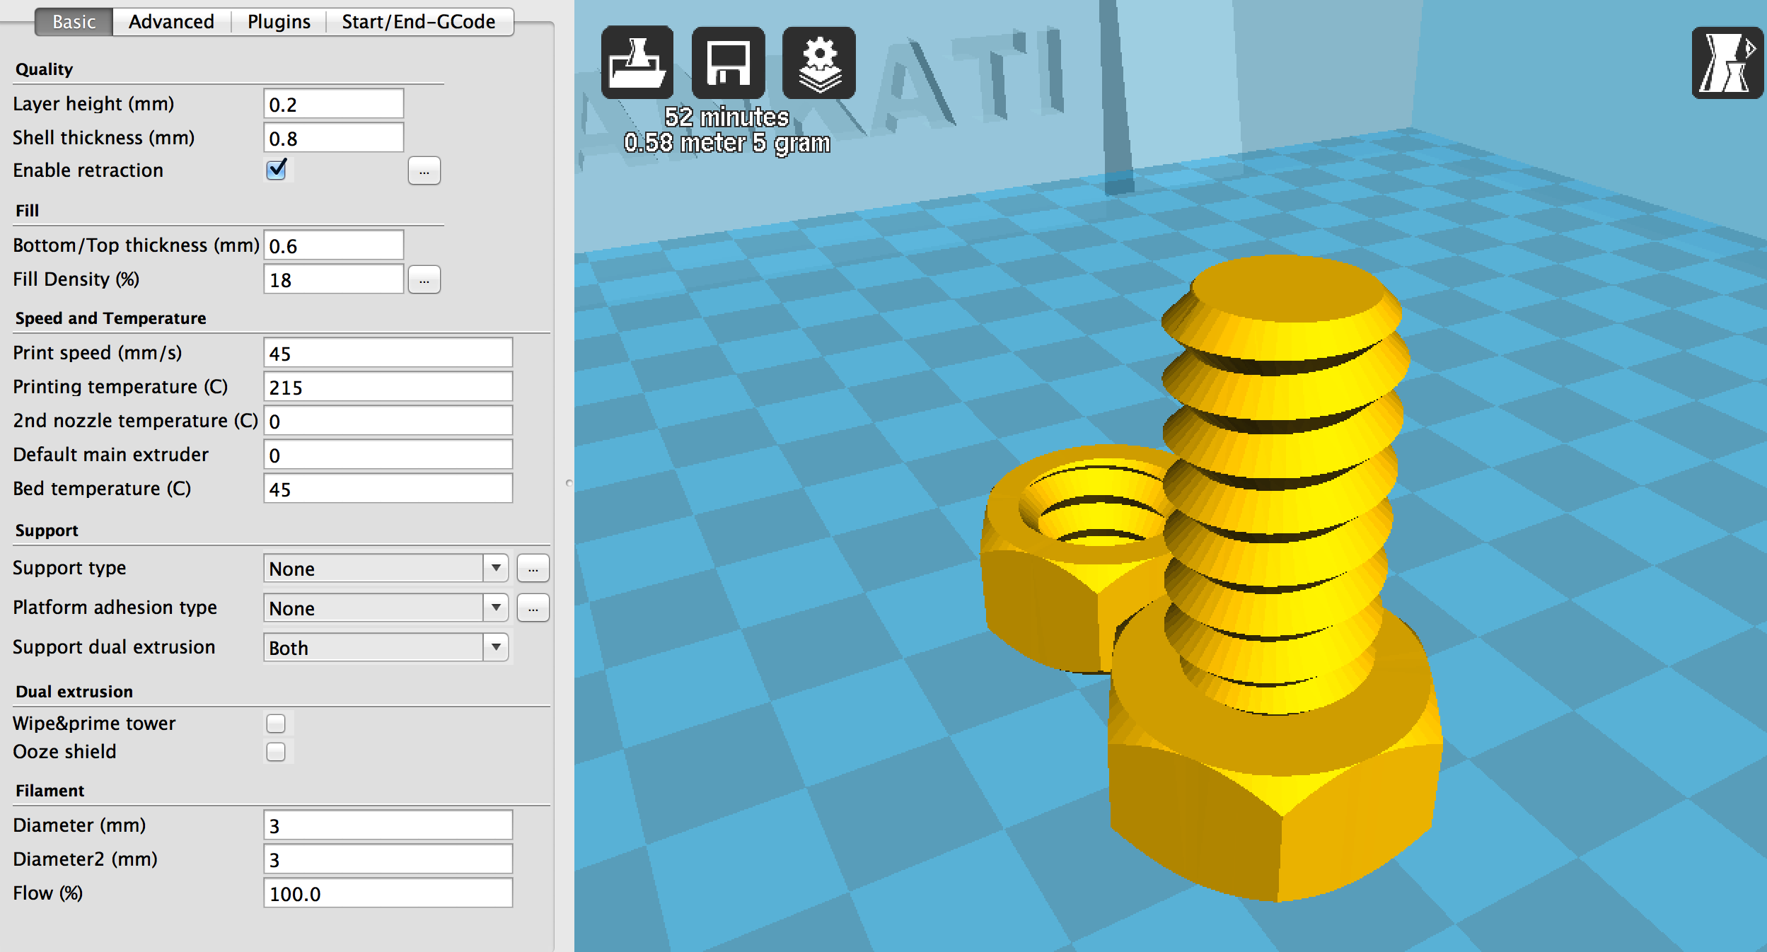The image size is (1767, 952).
Task: Click the Layer height input field
Action: point(333,104)
